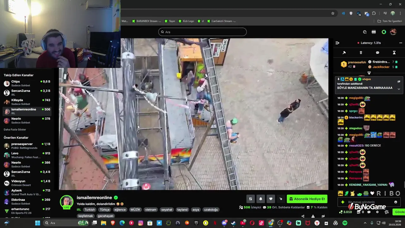Open Videoyun recommended channel

click(x=27, y=183)
